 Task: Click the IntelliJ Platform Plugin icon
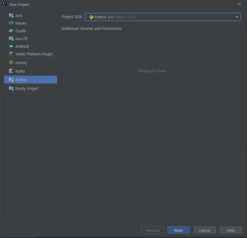click(x=11, y=54)
